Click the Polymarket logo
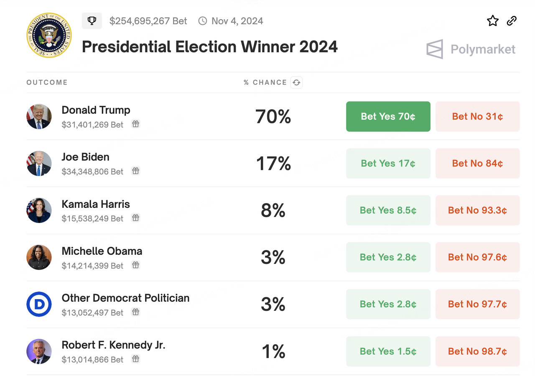This screenshot has width=535, height=376. coord(471,49)
